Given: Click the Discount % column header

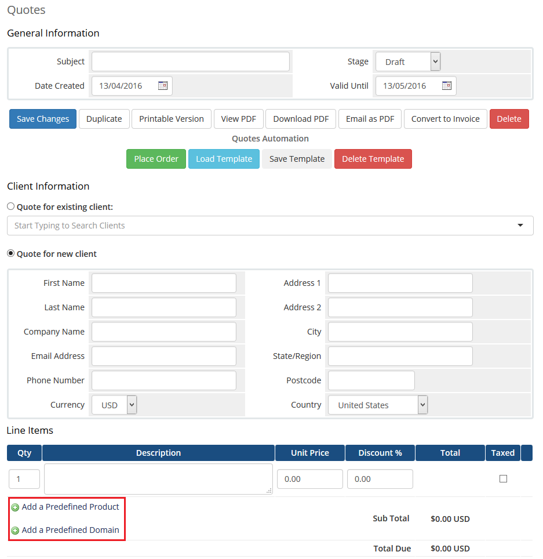Looking at the screenshot, I should [x=380, y=453].
